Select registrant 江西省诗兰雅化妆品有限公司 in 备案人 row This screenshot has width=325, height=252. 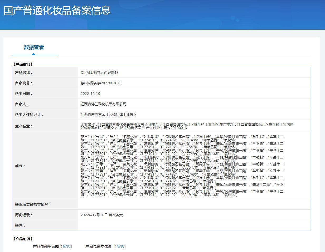point(103,104)
